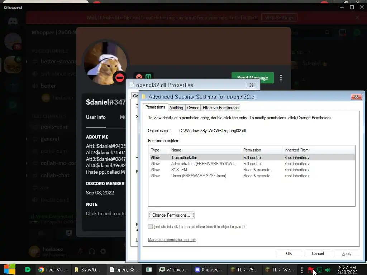This screenshot has width=367, height=275.
Task: Sort by Inherited From column header
Action: pos(318,150)
